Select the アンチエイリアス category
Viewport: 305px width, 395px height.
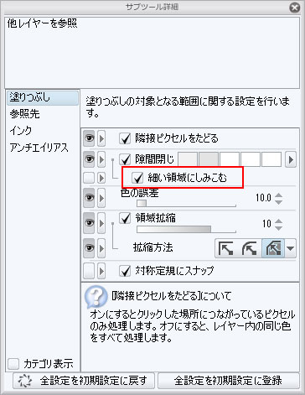click(x=39, y=148)
